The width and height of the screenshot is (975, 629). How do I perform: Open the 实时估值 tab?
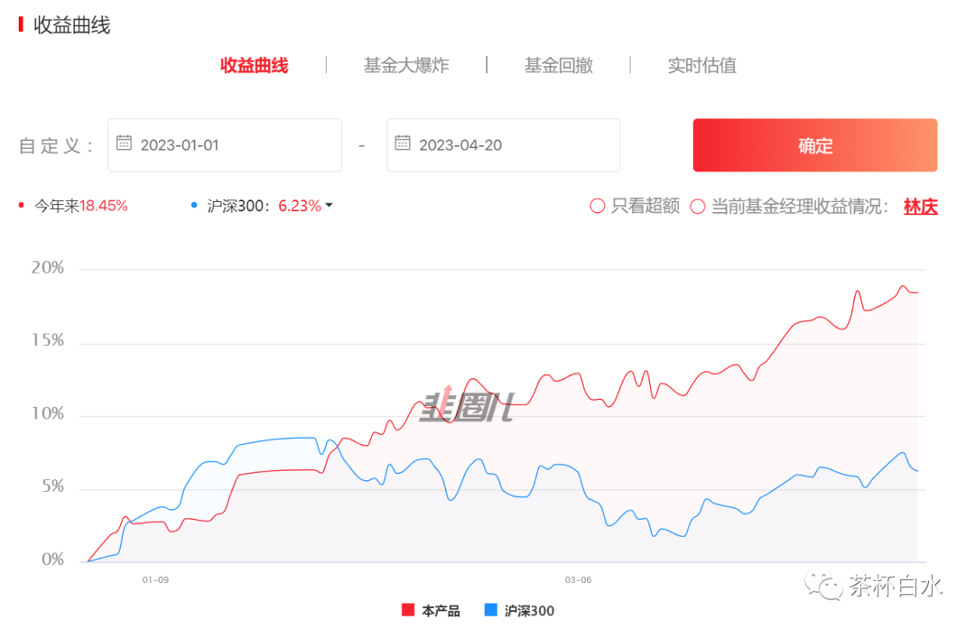[x=701, y=65]
